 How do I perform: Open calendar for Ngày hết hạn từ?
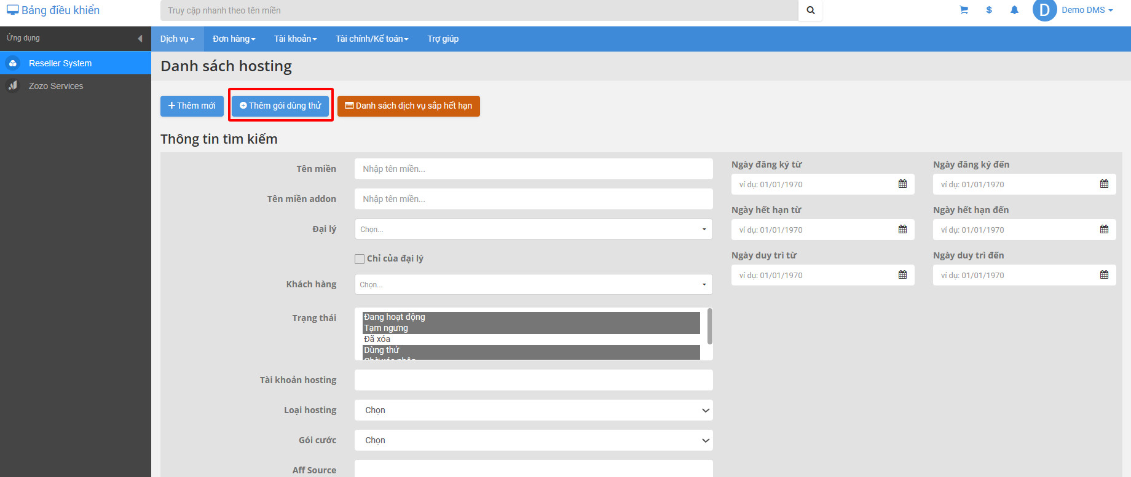coord(902,230)
